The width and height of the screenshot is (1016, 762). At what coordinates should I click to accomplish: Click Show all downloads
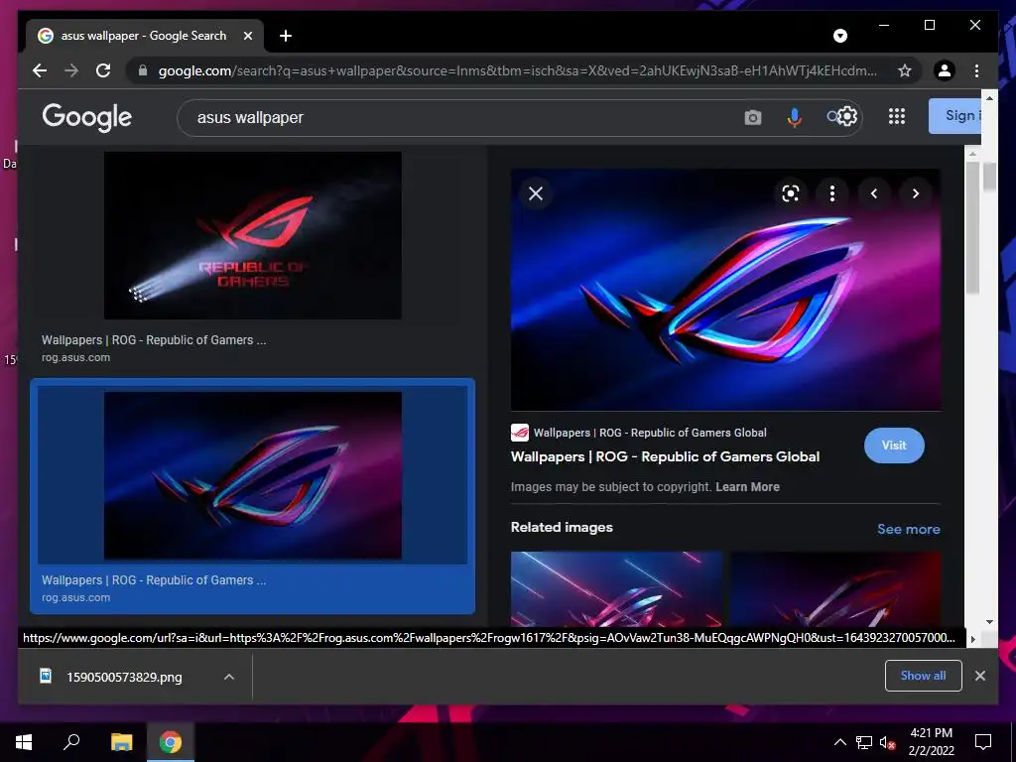[923, 676]
